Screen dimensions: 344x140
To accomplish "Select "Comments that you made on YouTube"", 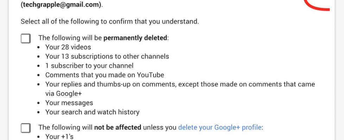I will (105, 75).
